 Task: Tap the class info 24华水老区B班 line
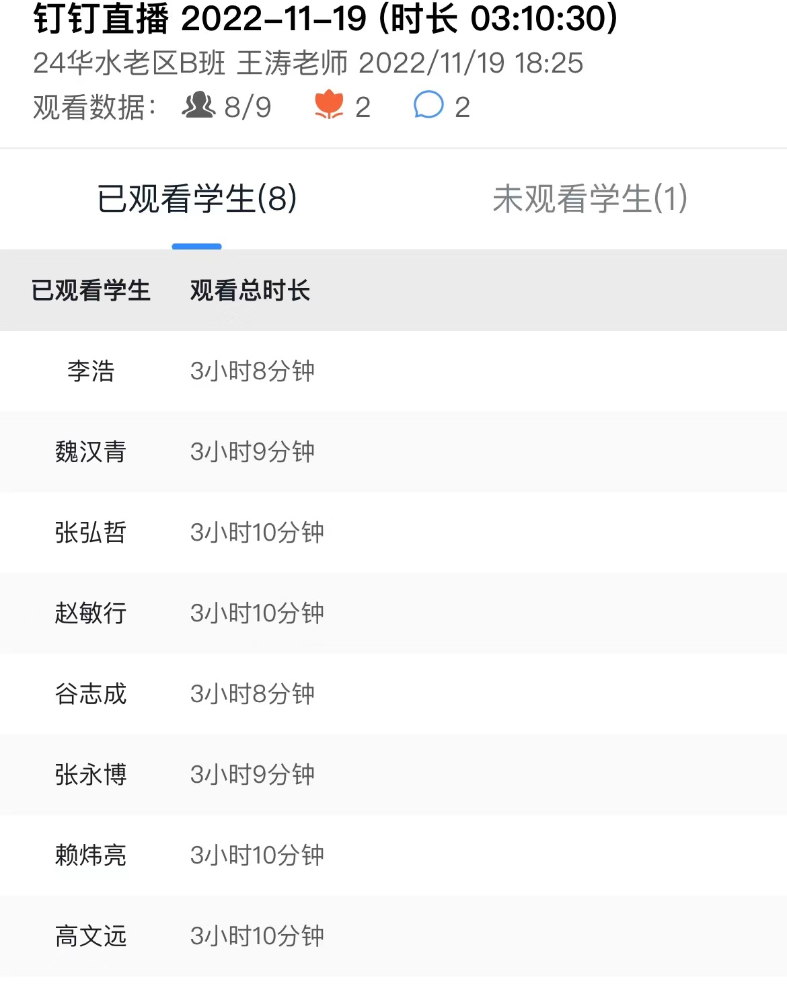(308, 63)
